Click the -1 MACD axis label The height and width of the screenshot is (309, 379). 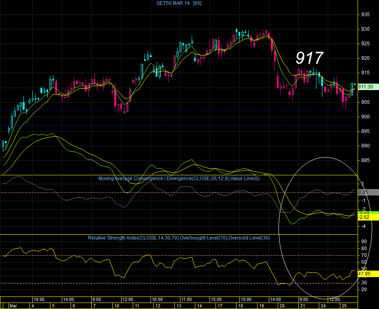[363, 201]
